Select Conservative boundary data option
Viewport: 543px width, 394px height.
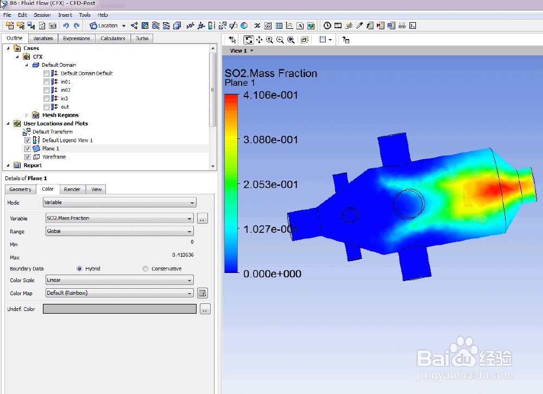point(146,269)
